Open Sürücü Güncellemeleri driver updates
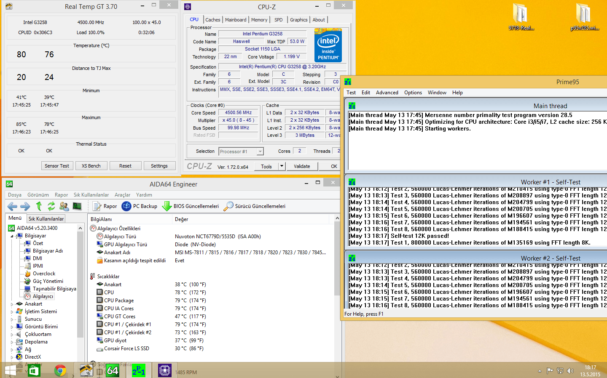Screen dimensions: 607x378 click(255, 206)
